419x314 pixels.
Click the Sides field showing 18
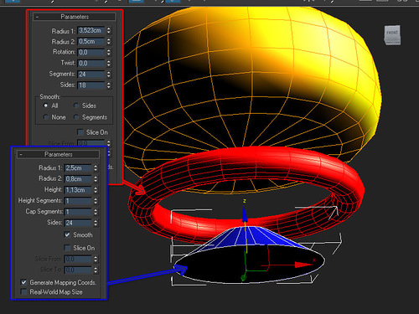click(x=91, y=85)
